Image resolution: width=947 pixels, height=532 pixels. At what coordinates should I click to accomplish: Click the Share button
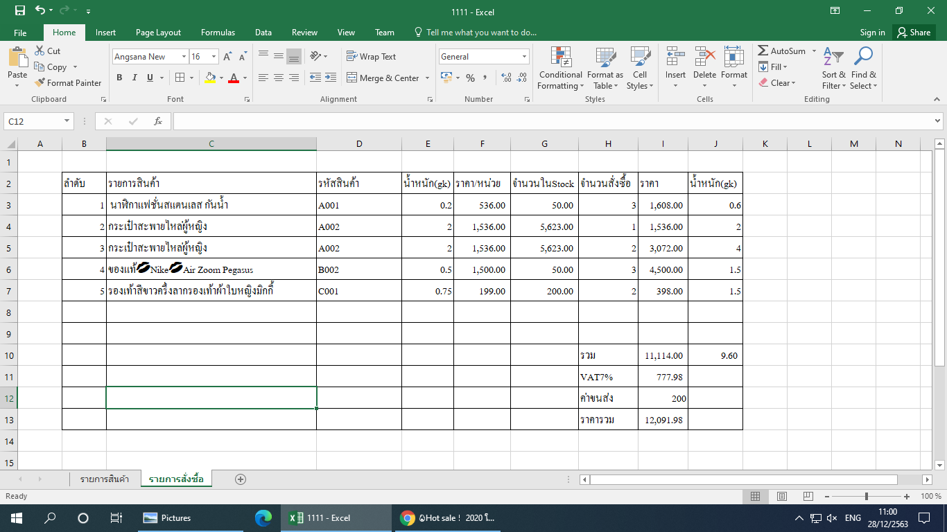[x=913, y=33]
